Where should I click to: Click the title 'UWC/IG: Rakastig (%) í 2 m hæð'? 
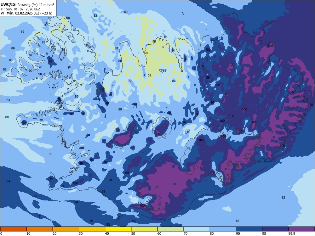27,5
